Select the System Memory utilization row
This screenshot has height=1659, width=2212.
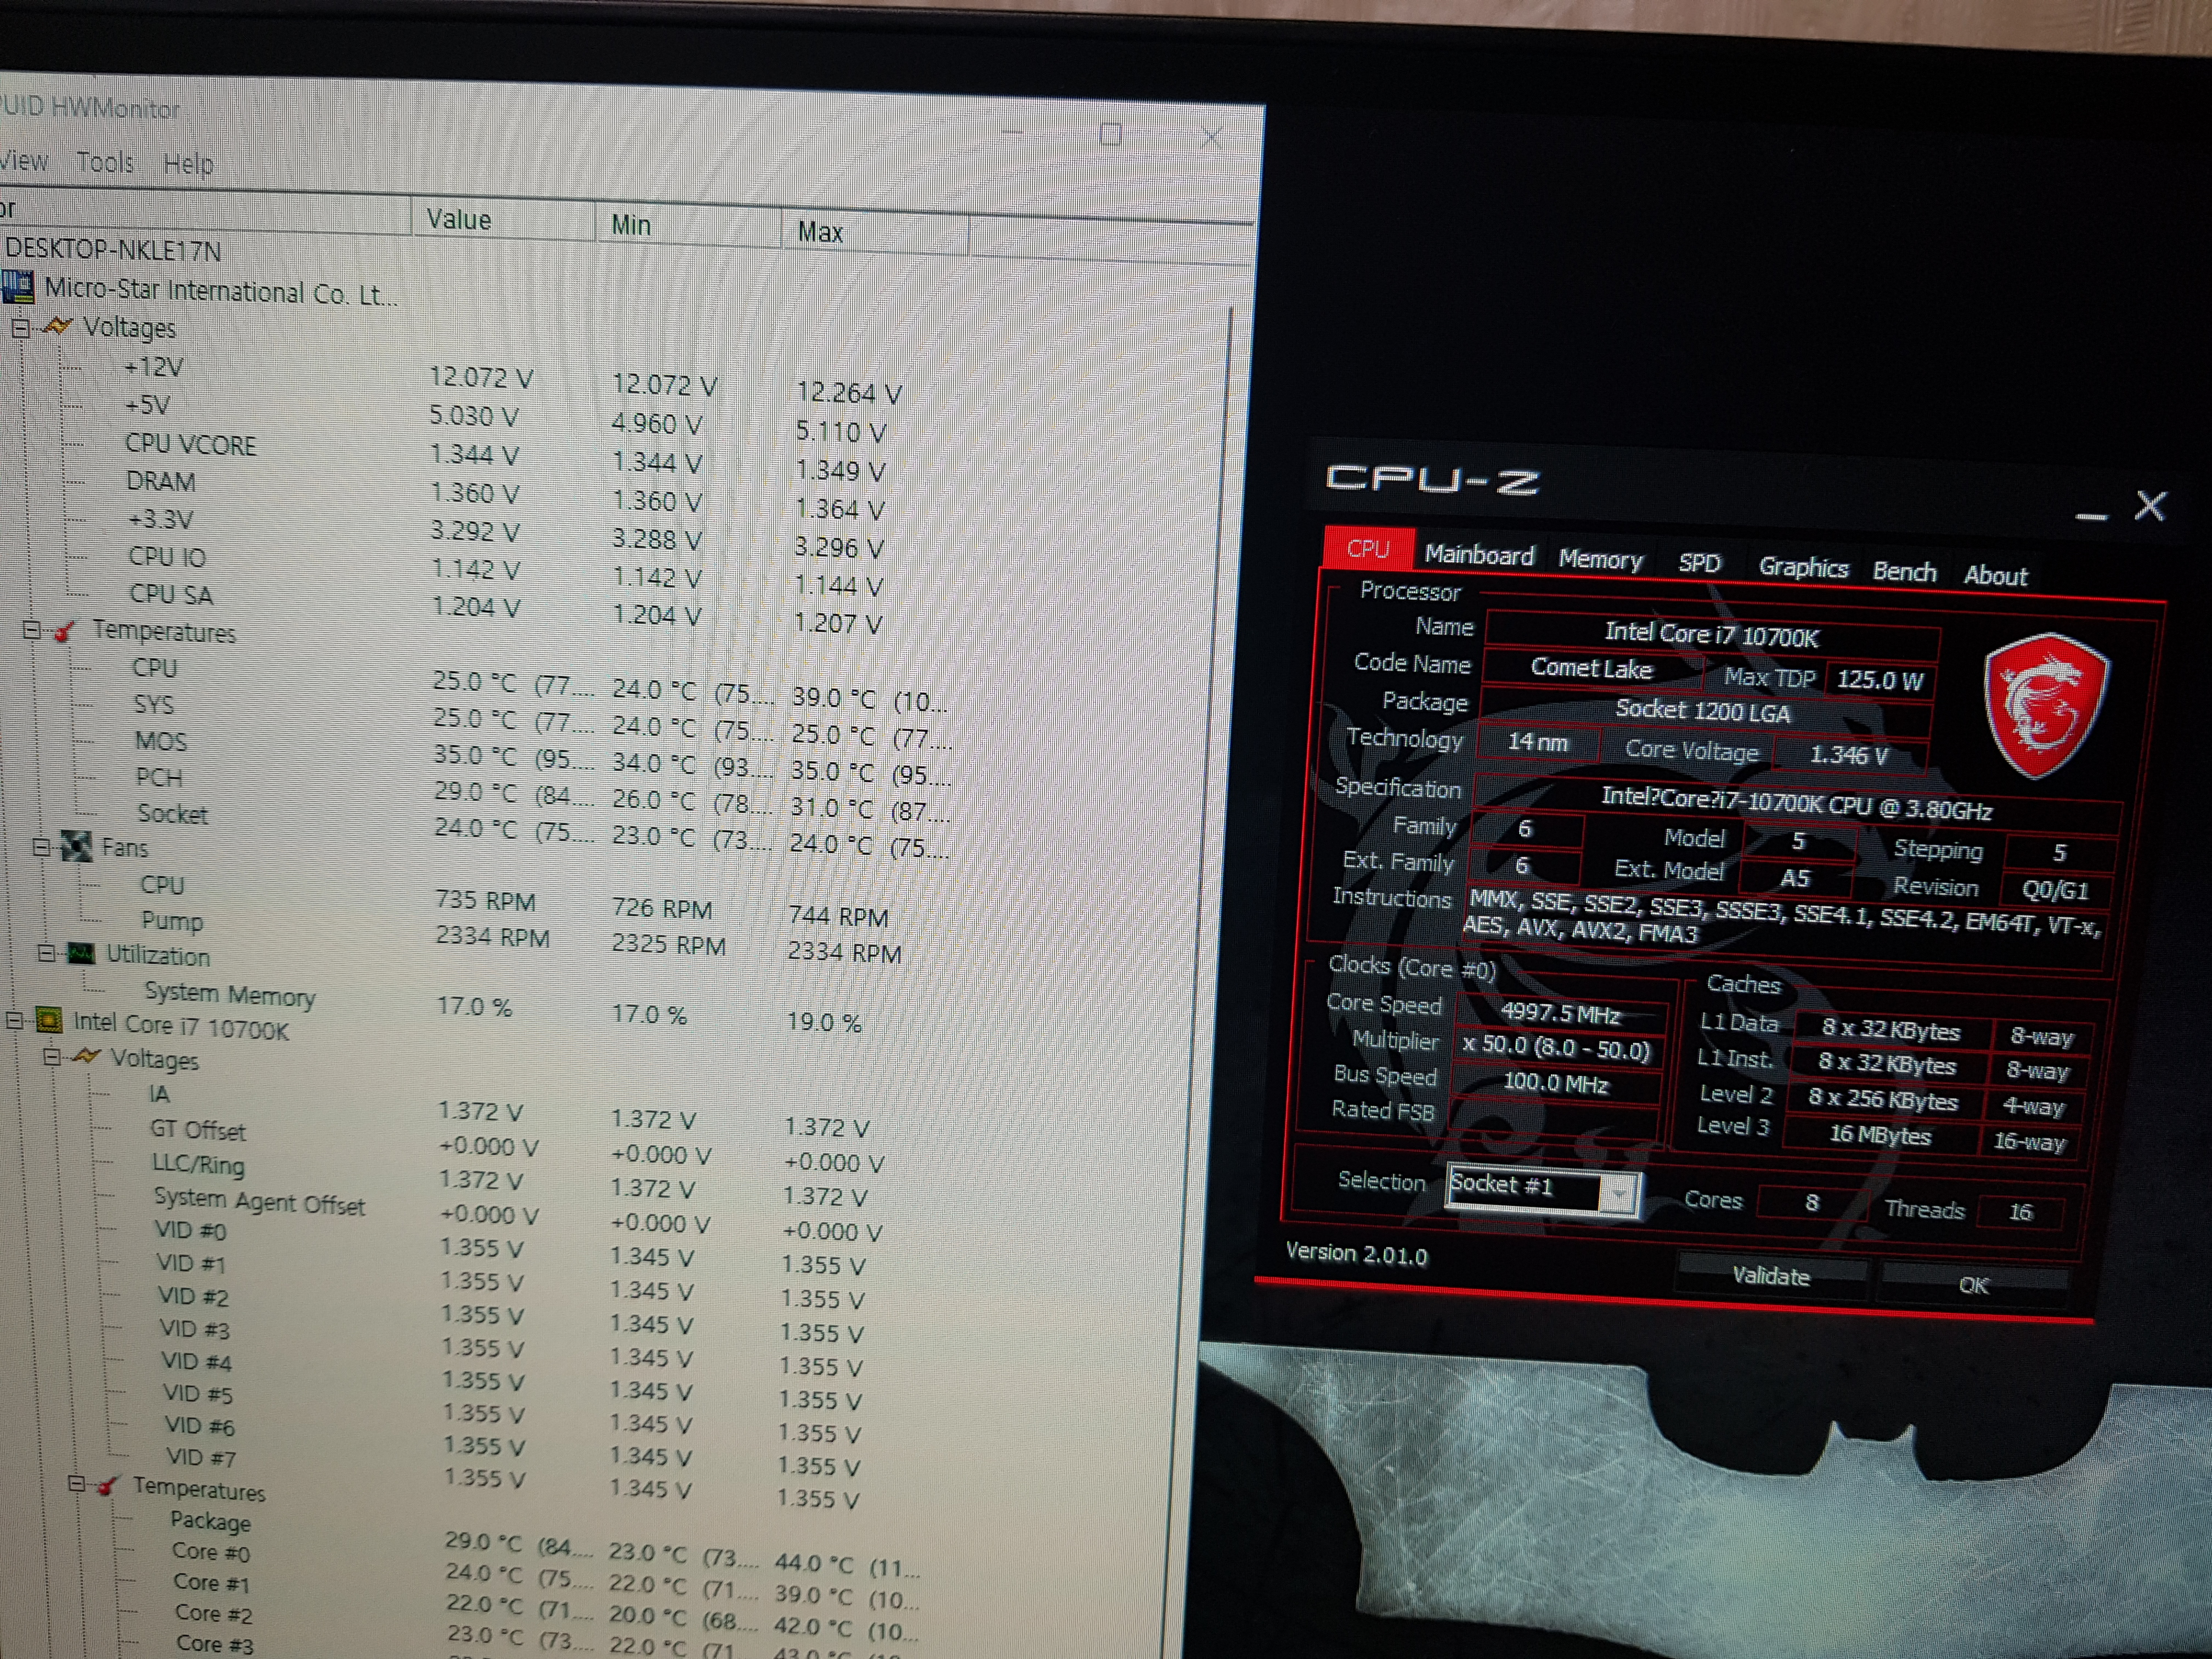pos(230,994)
